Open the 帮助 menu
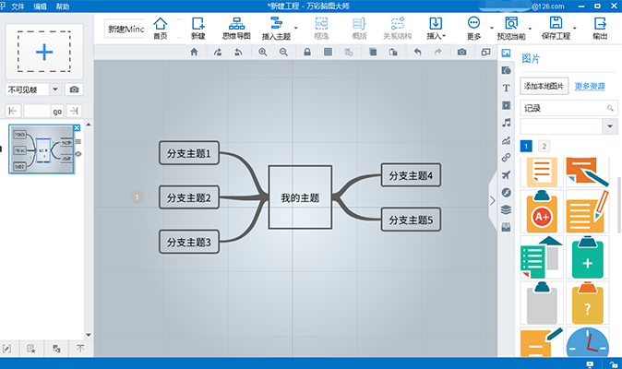The height and width of the screenshot is (369, 622). point(62,6)
